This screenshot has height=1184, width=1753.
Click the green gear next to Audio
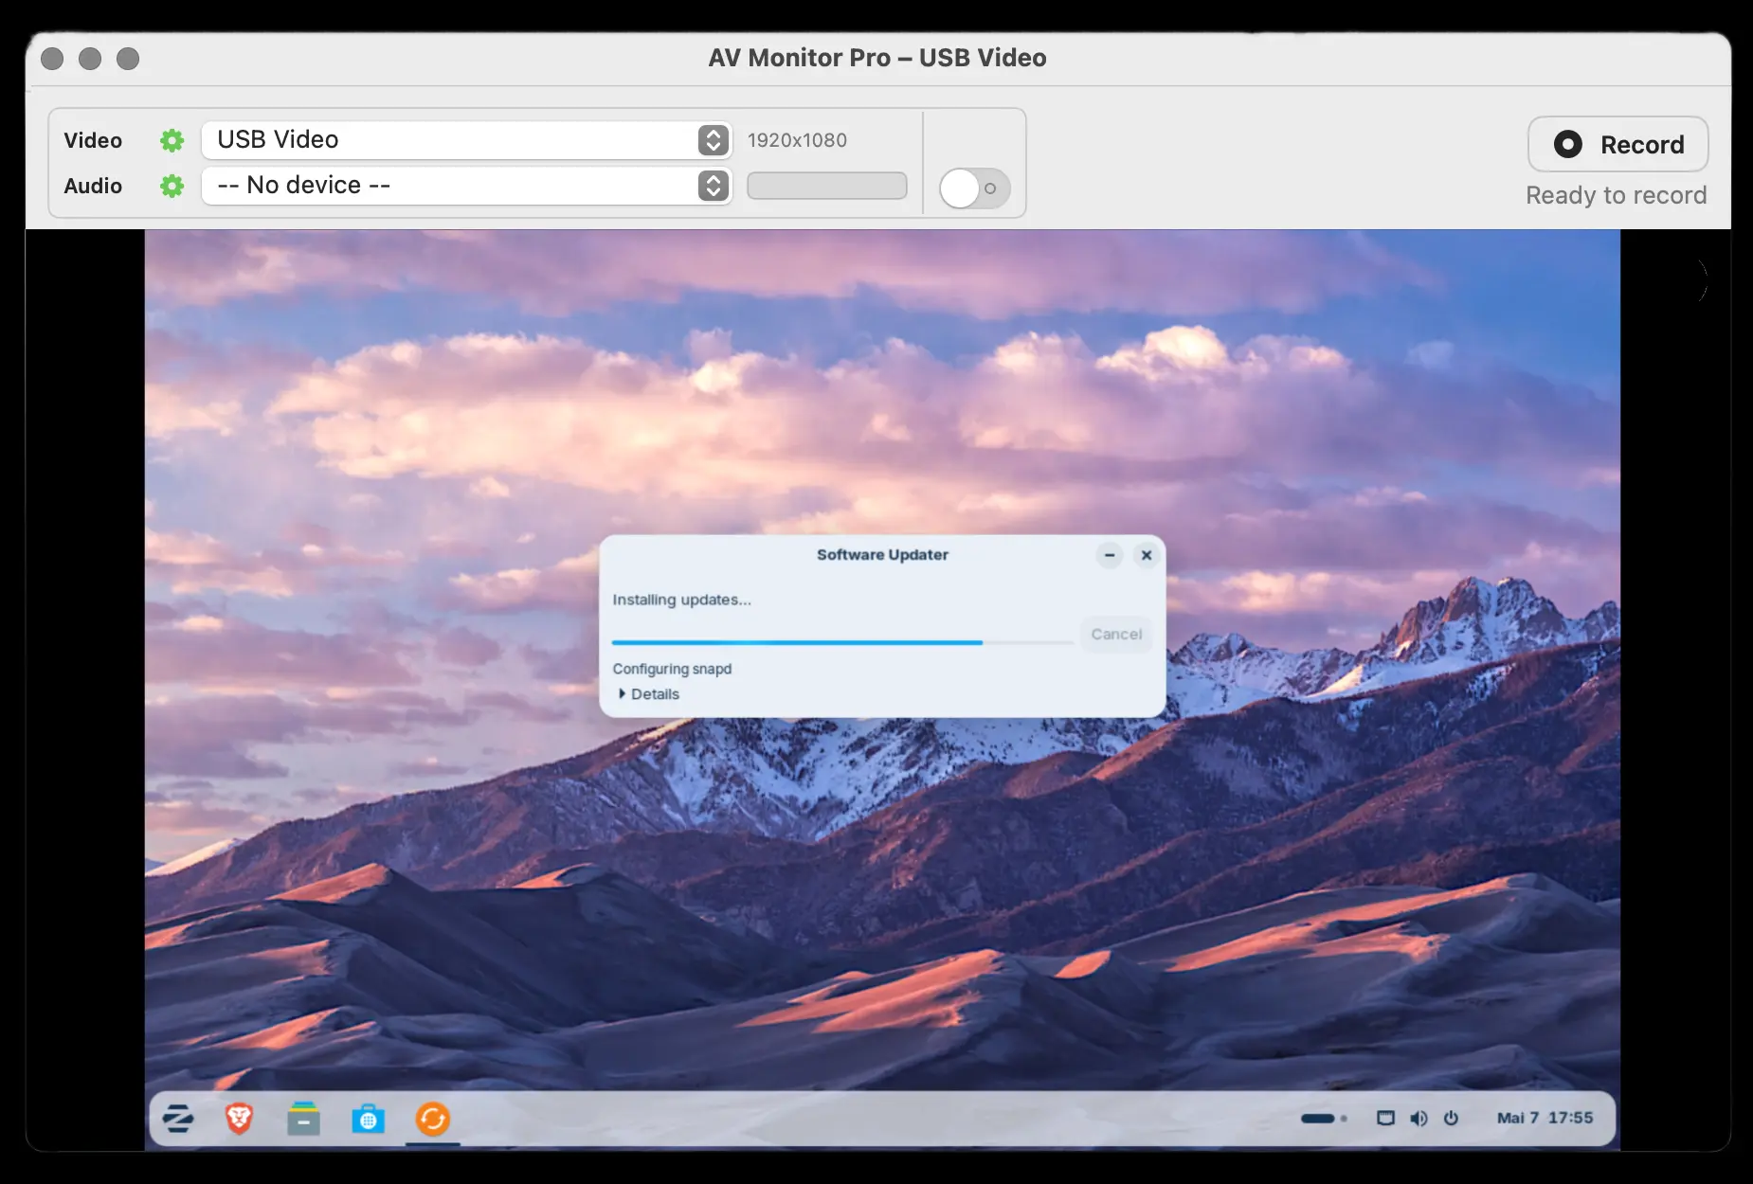(x=172, y=186)
